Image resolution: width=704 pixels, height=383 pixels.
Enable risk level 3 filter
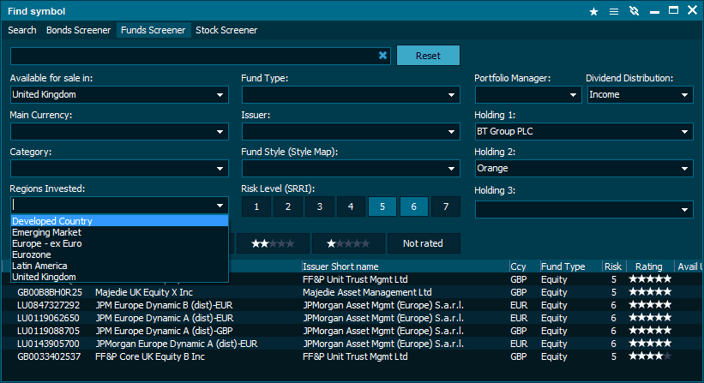point(319,206)
